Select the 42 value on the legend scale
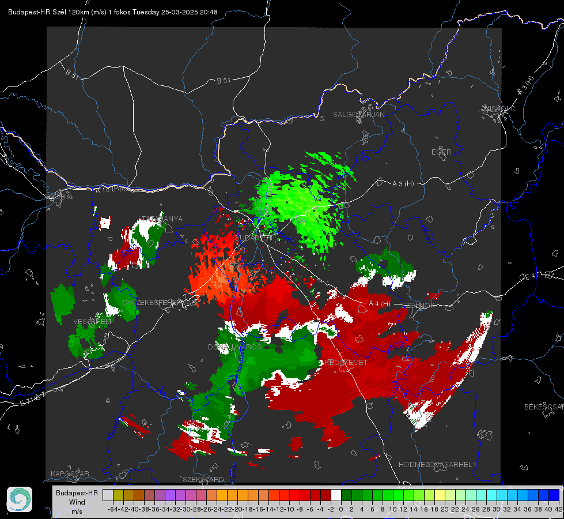 coord(559,509)
